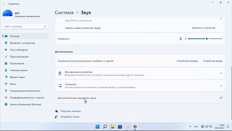Open File Explorer from taskbar
The height and width of the screenshot is (131, 232).
coord(112,127)
